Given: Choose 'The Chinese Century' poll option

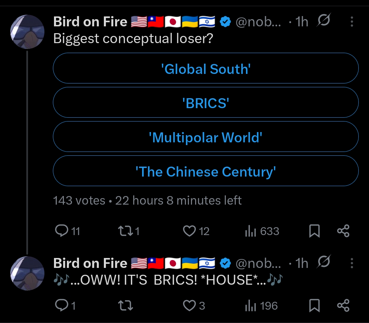Looking at the screenshot, I should coord(206,171).
